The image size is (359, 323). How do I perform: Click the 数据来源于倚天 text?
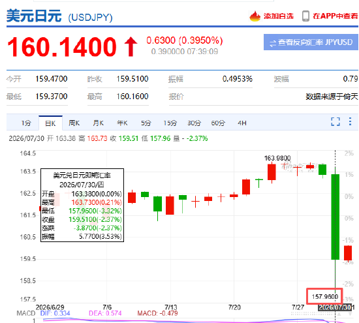tap(332, 97)
